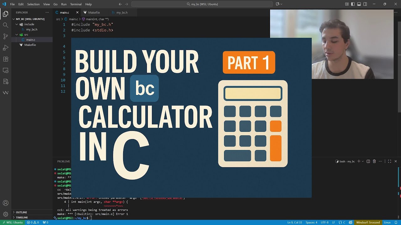The width and height of the screenshot is (401, 225).
Task: Open the Explorer view in the activity bar
Action: [5, 14]
